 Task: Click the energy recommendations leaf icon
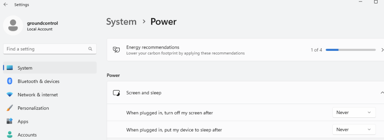point(116,50)
